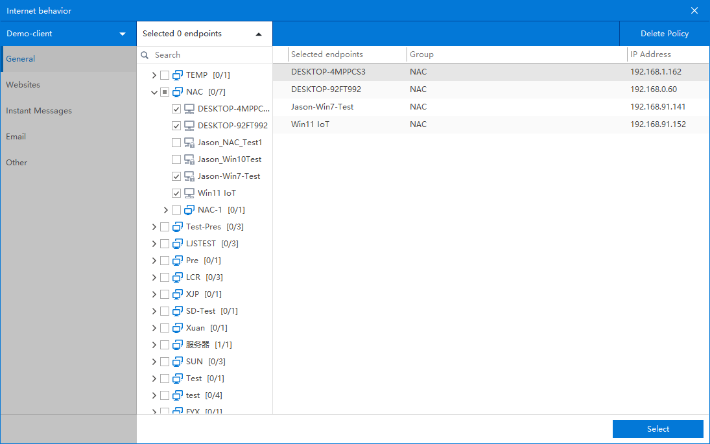Click the Win11 IoT computer icon

coord(189,193)
